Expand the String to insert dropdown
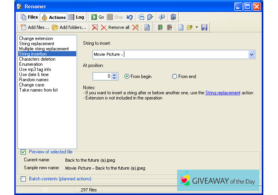 251,55
